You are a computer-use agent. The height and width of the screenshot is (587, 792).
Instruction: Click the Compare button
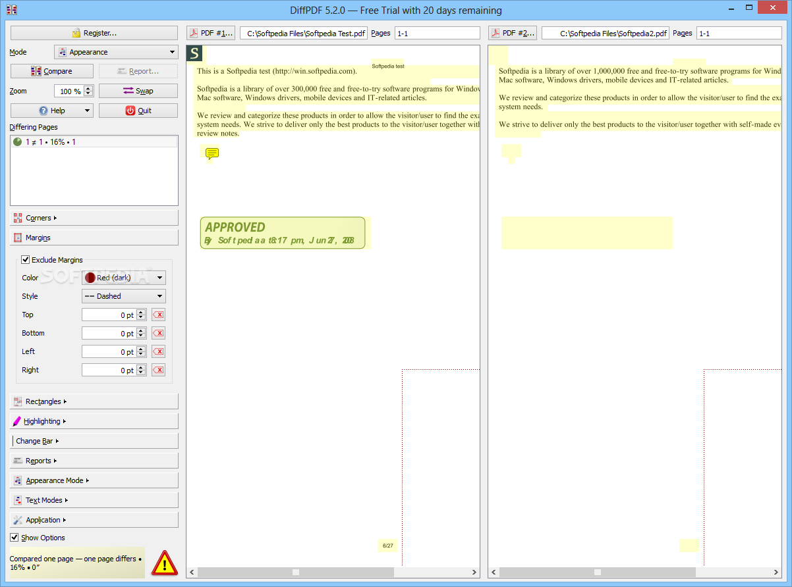pyautogui.click(x=52, y=71)
